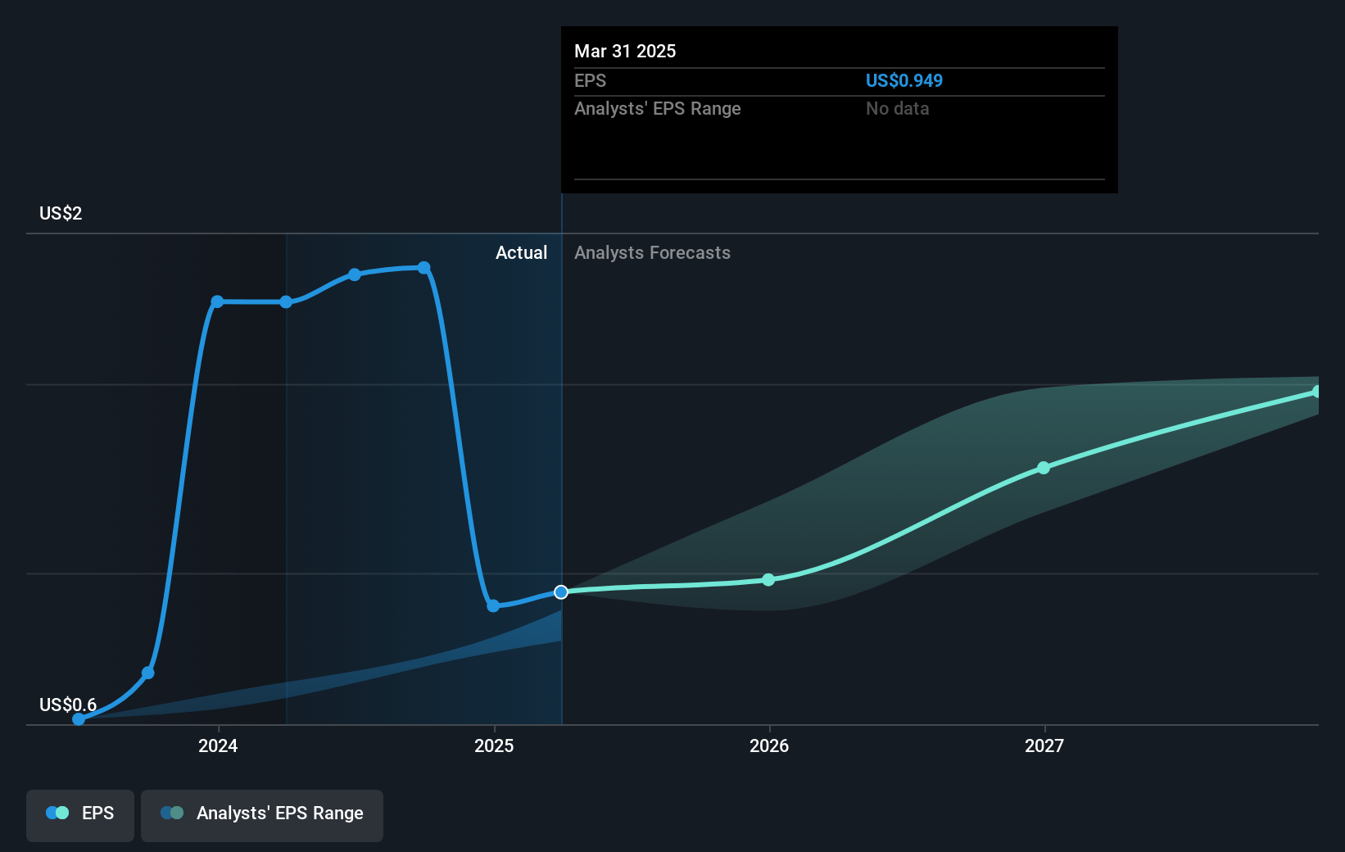Image resolution: width=1345 pixels, height=852 pixels.
Task: Toggle the Analysts' EPS Range legend button
Action: pyautogui.click(x=262, y=815)
